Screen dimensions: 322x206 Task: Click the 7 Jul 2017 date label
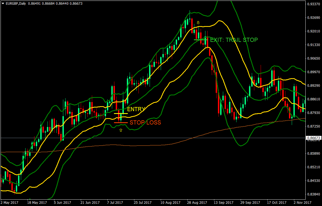click(x=114, y=203)
